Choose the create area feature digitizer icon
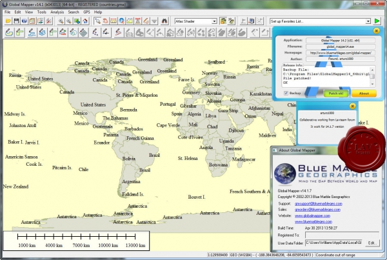Image resolution: width=387 pixels, height=260 pixels. coord(9,32)
